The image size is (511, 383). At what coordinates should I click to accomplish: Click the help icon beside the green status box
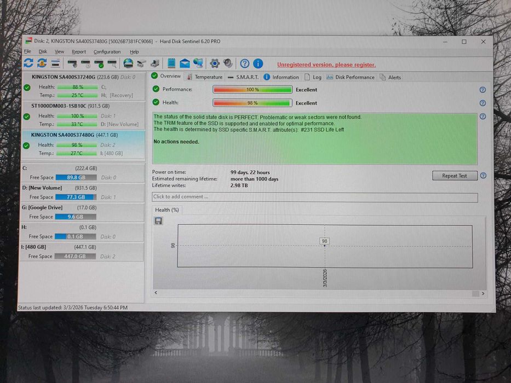pyautogui.click(x=483, y=117)
